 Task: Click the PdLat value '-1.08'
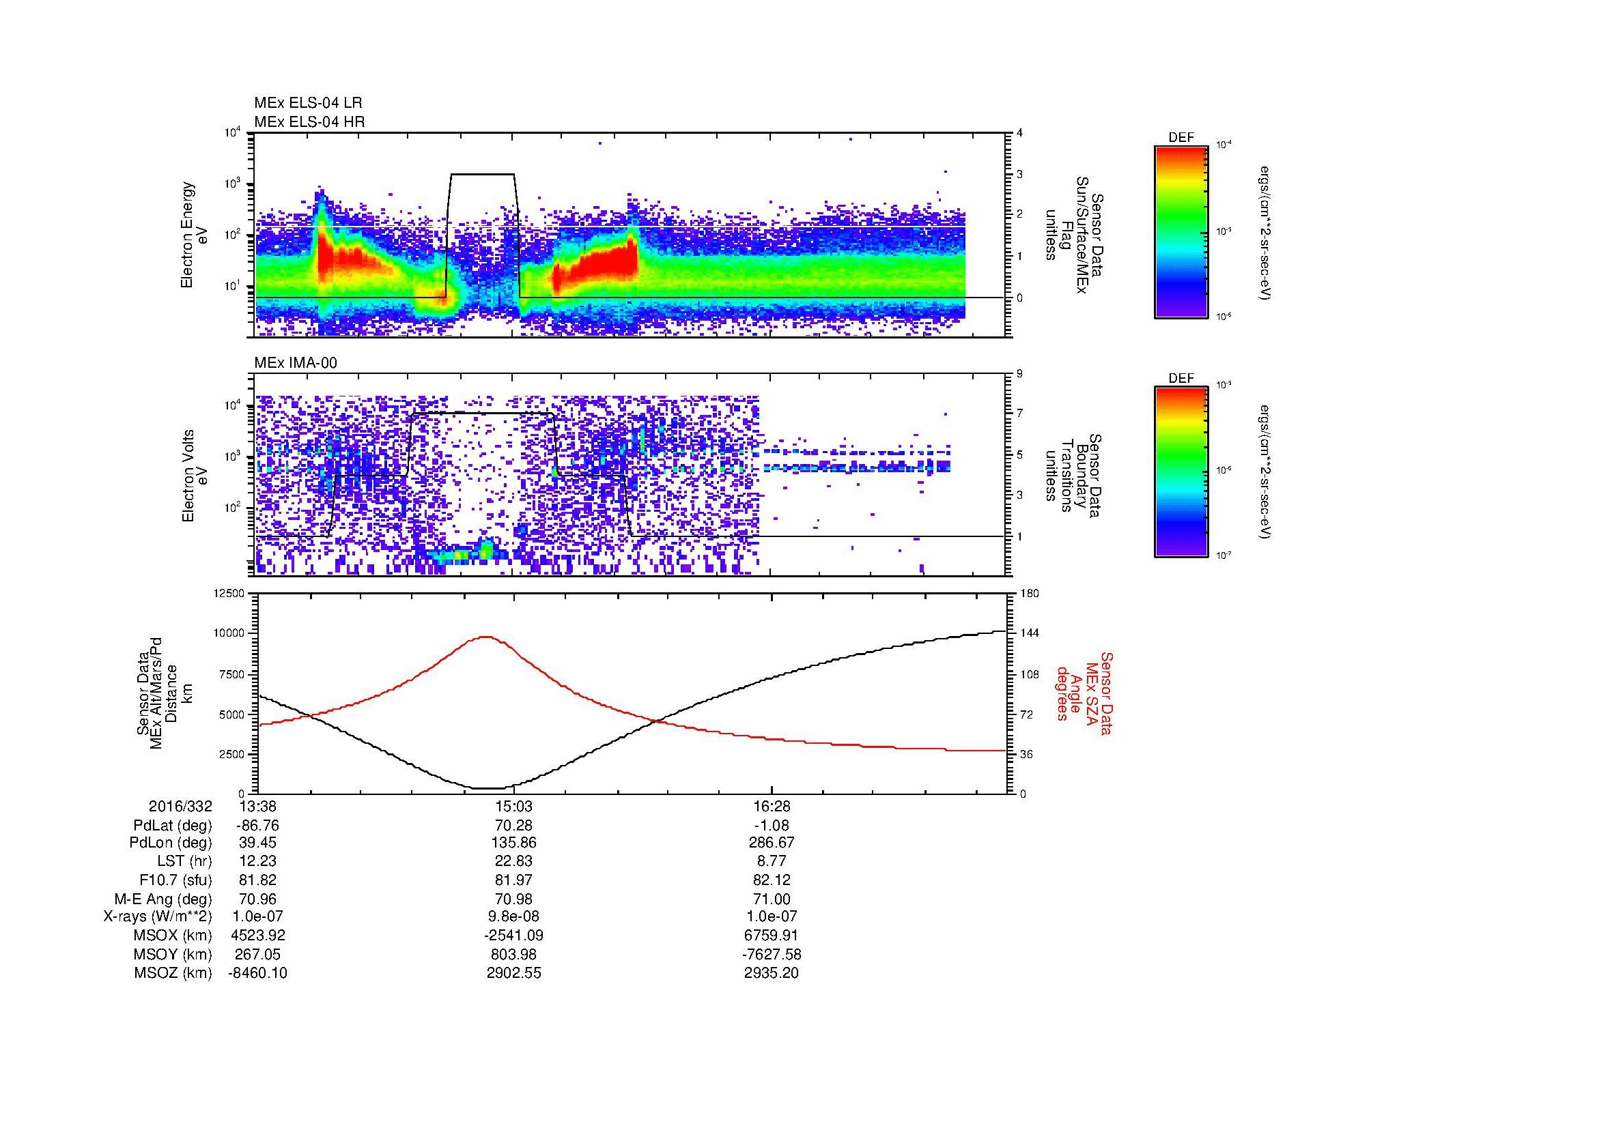tap(772, 826)
